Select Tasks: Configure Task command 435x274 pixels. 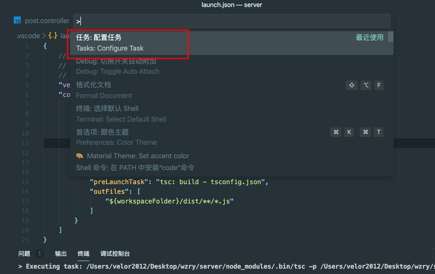(x=231, y=43)
